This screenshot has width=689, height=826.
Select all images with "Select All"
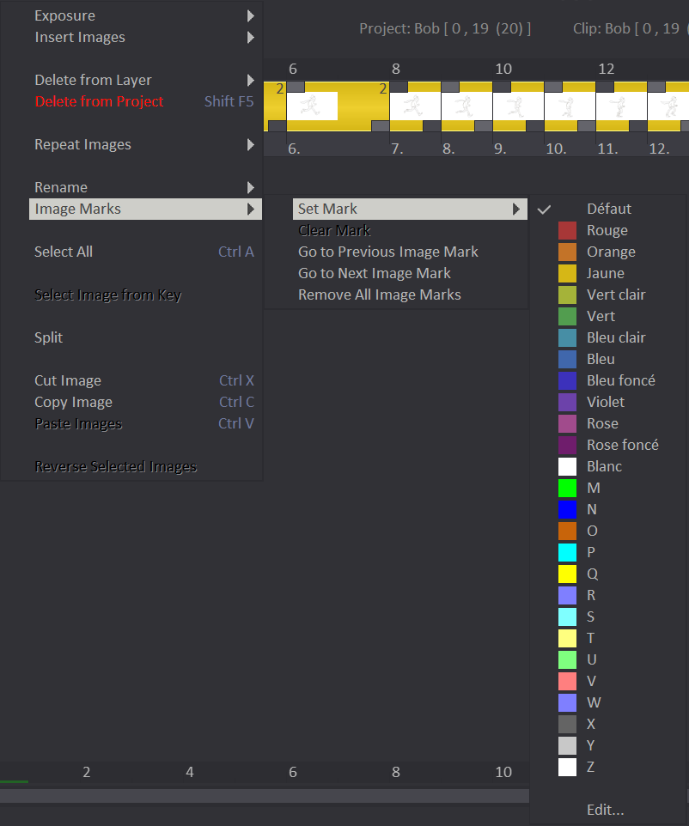pos(63,252)
